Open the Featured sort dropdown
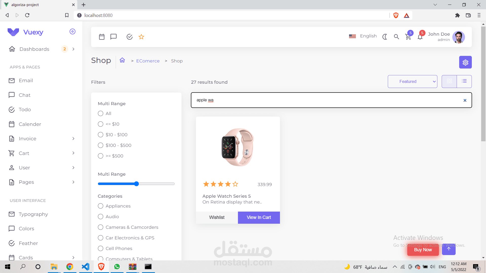The width and height of the screenshot is (486, 273). (x=412, y=81)
